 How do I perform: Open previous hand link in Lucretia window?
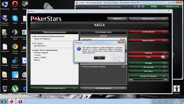[x=111, y=7]
